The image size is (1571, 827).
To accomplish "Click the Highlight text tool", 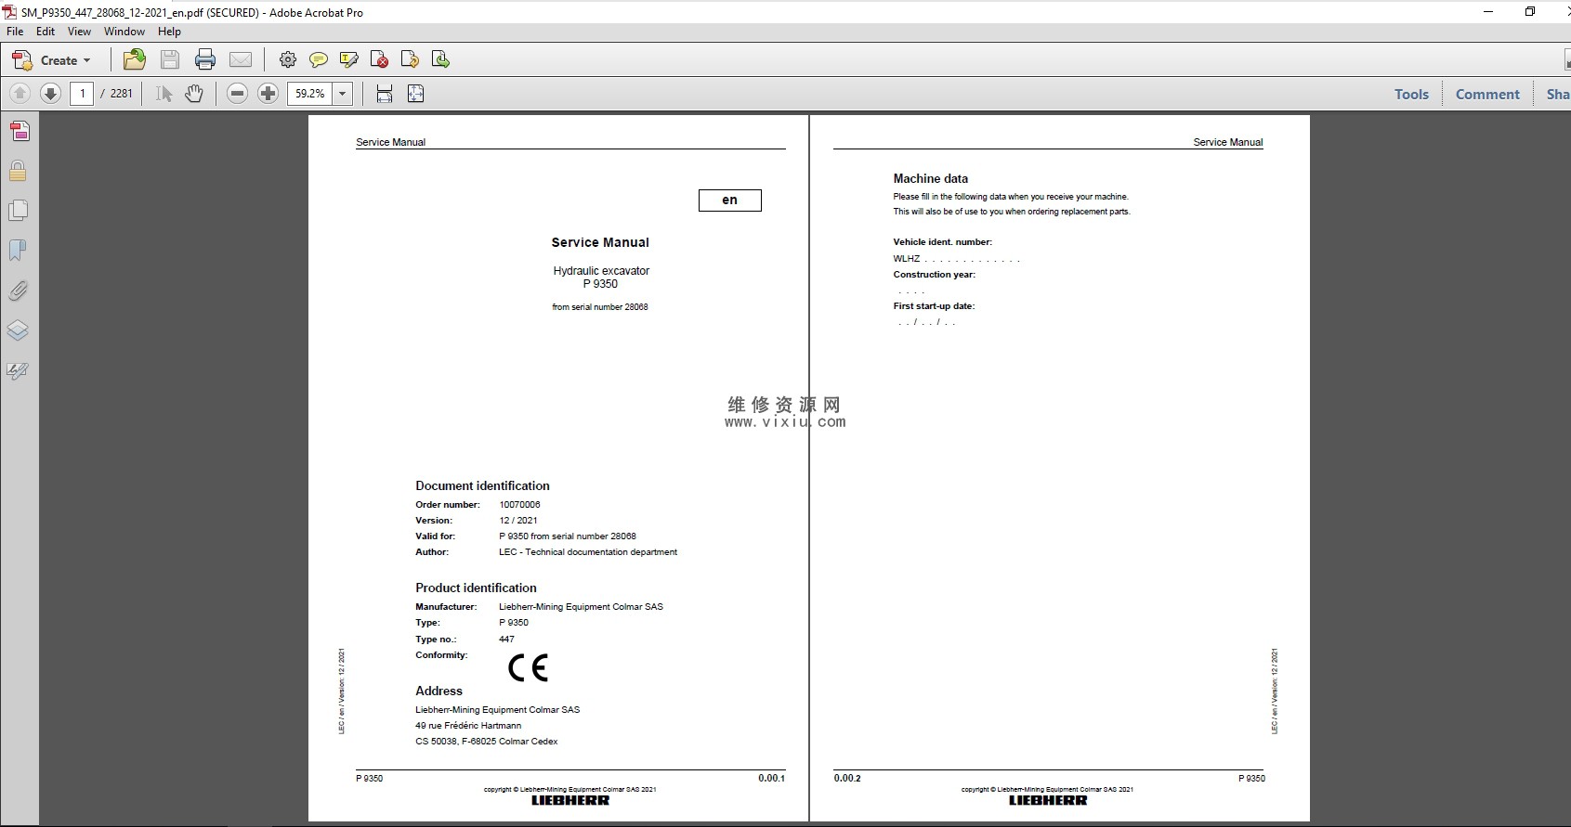I will pos(349,60).
